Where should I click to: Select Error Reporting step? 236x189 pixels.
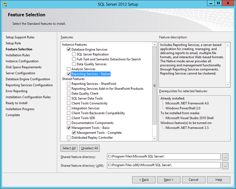click(16, 91)
